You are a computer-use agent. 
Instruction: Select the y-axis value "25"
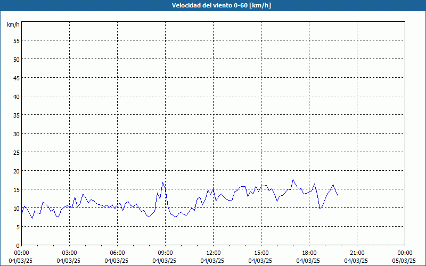point(17,152)
